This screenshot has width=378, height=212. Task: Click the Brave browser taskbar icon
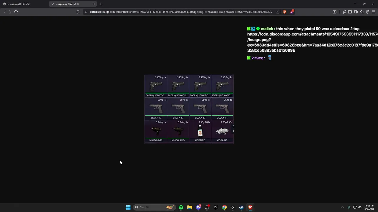(250, 207)
